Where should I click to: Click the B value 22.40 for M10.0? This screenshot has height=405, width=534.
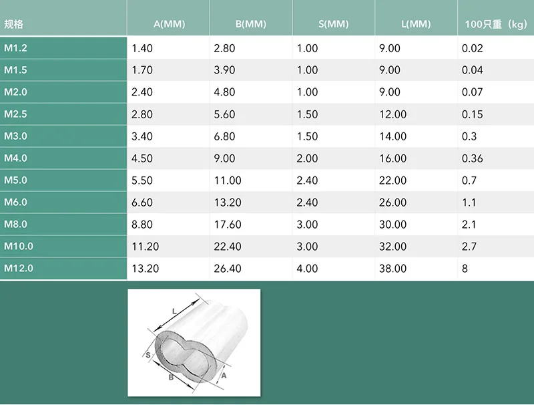(228, 247)
